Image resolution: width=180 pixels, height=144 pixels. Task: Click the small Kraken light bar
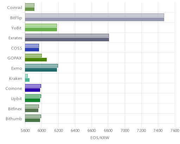26,76
